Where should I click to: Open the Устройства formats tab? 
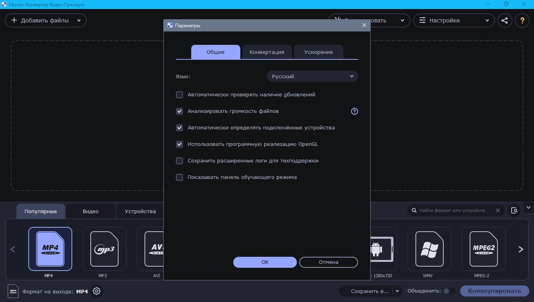point(140,211)
